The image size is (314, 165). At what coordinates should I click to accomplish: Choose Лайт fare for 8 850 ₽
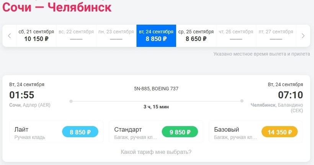tap(80, 132)
